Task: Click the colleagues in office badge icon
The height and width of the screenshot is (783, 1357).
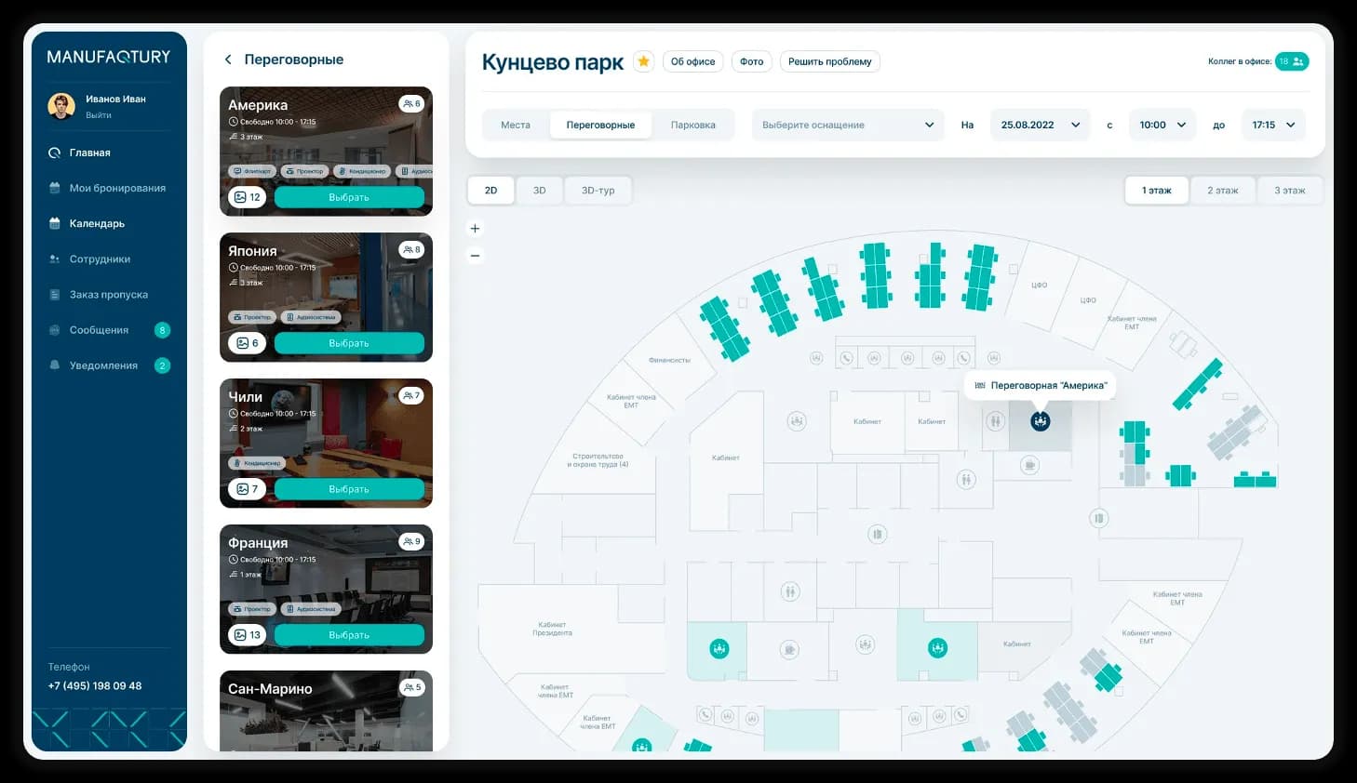Action: coord(1292,61)
